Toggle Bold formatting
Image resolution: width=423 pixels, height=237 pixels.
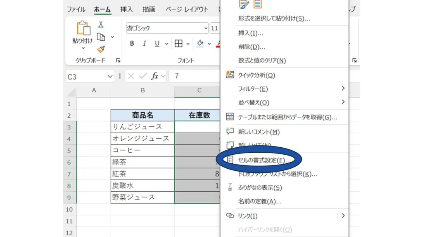pyautogui.click(x=132, y=44)
